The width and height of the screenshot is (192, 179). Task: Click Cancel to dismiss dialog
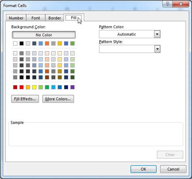point(173,169)
